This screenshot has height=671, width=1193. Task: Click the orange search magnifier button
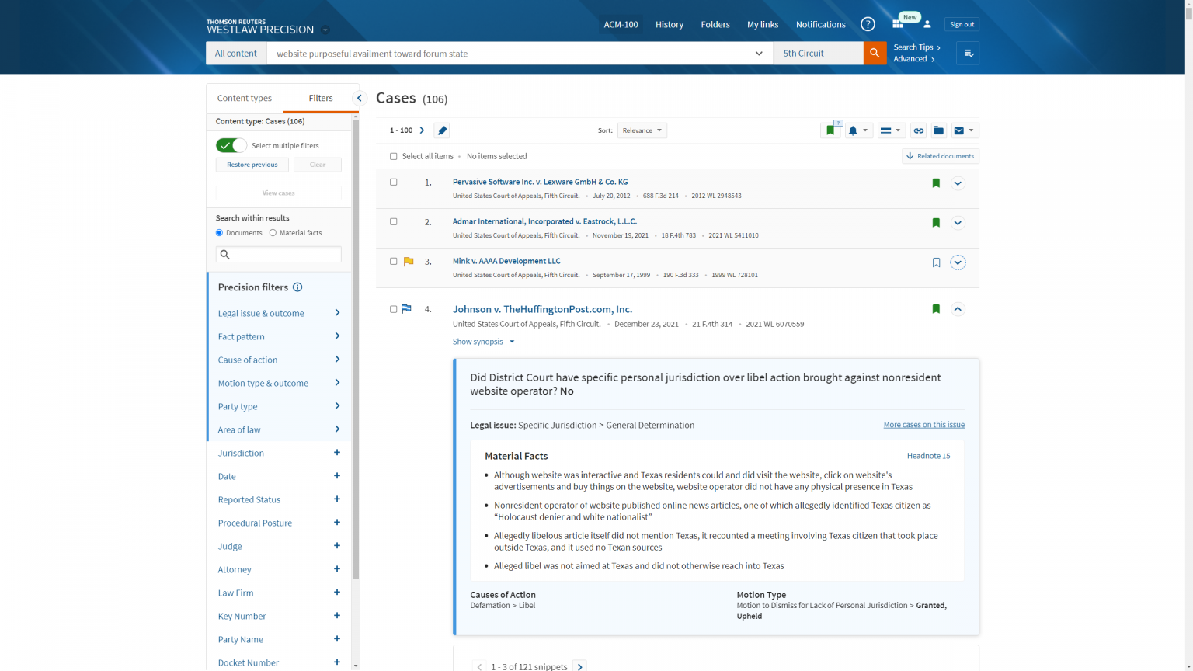[x=875, y=53]
